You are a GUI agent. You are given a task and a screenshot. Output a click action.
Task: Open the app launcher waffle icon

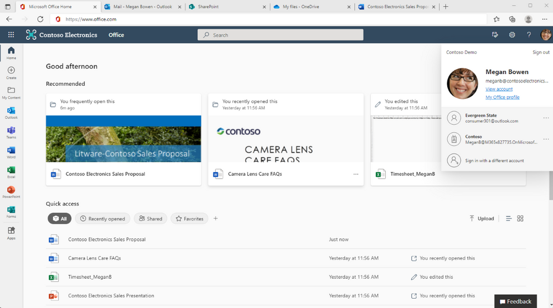(x=11, y=34)
